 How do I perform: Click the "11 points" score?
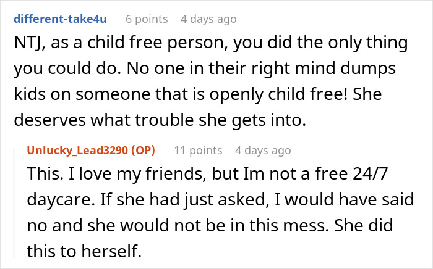click(197, 150)
